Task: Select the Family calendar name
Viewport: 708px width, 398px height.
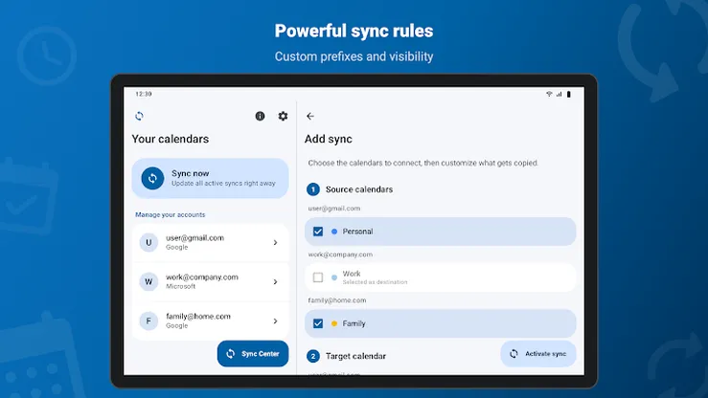Action: [354, 323]
